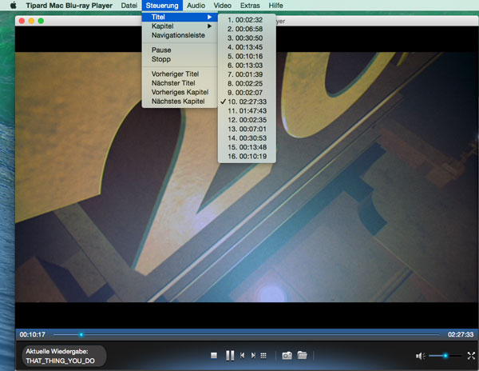The image size is (479, 371).
Task: Zoom the player window with green button
Action: coord(41,21)
